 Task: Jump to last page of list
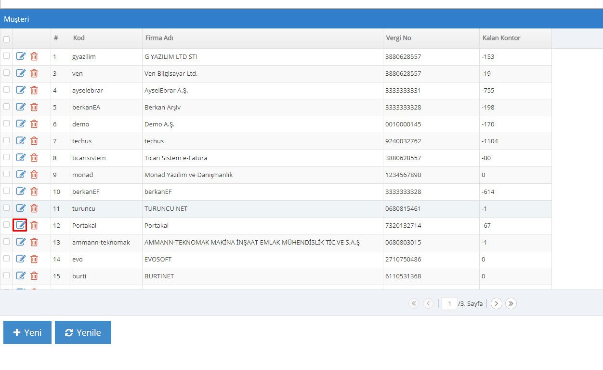pyautogui.click(x=511, y=303)
